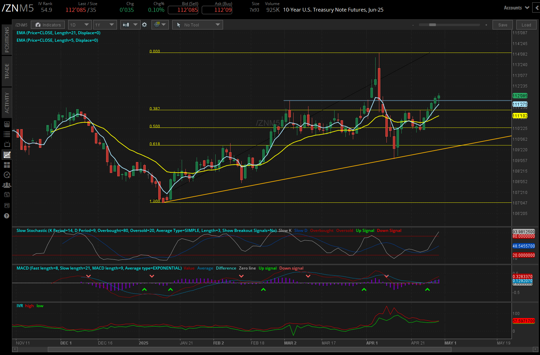Click the 0.000 Fibonacci level label
540x355 pixels.
click(155, 52)
